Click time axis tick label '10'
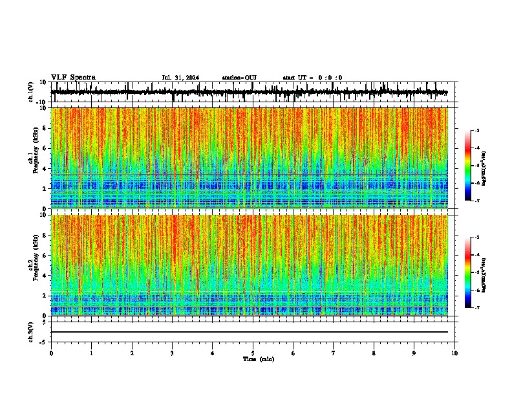This screenshot has width=512, height=396. pyautogui.click(x=454, y=353)
